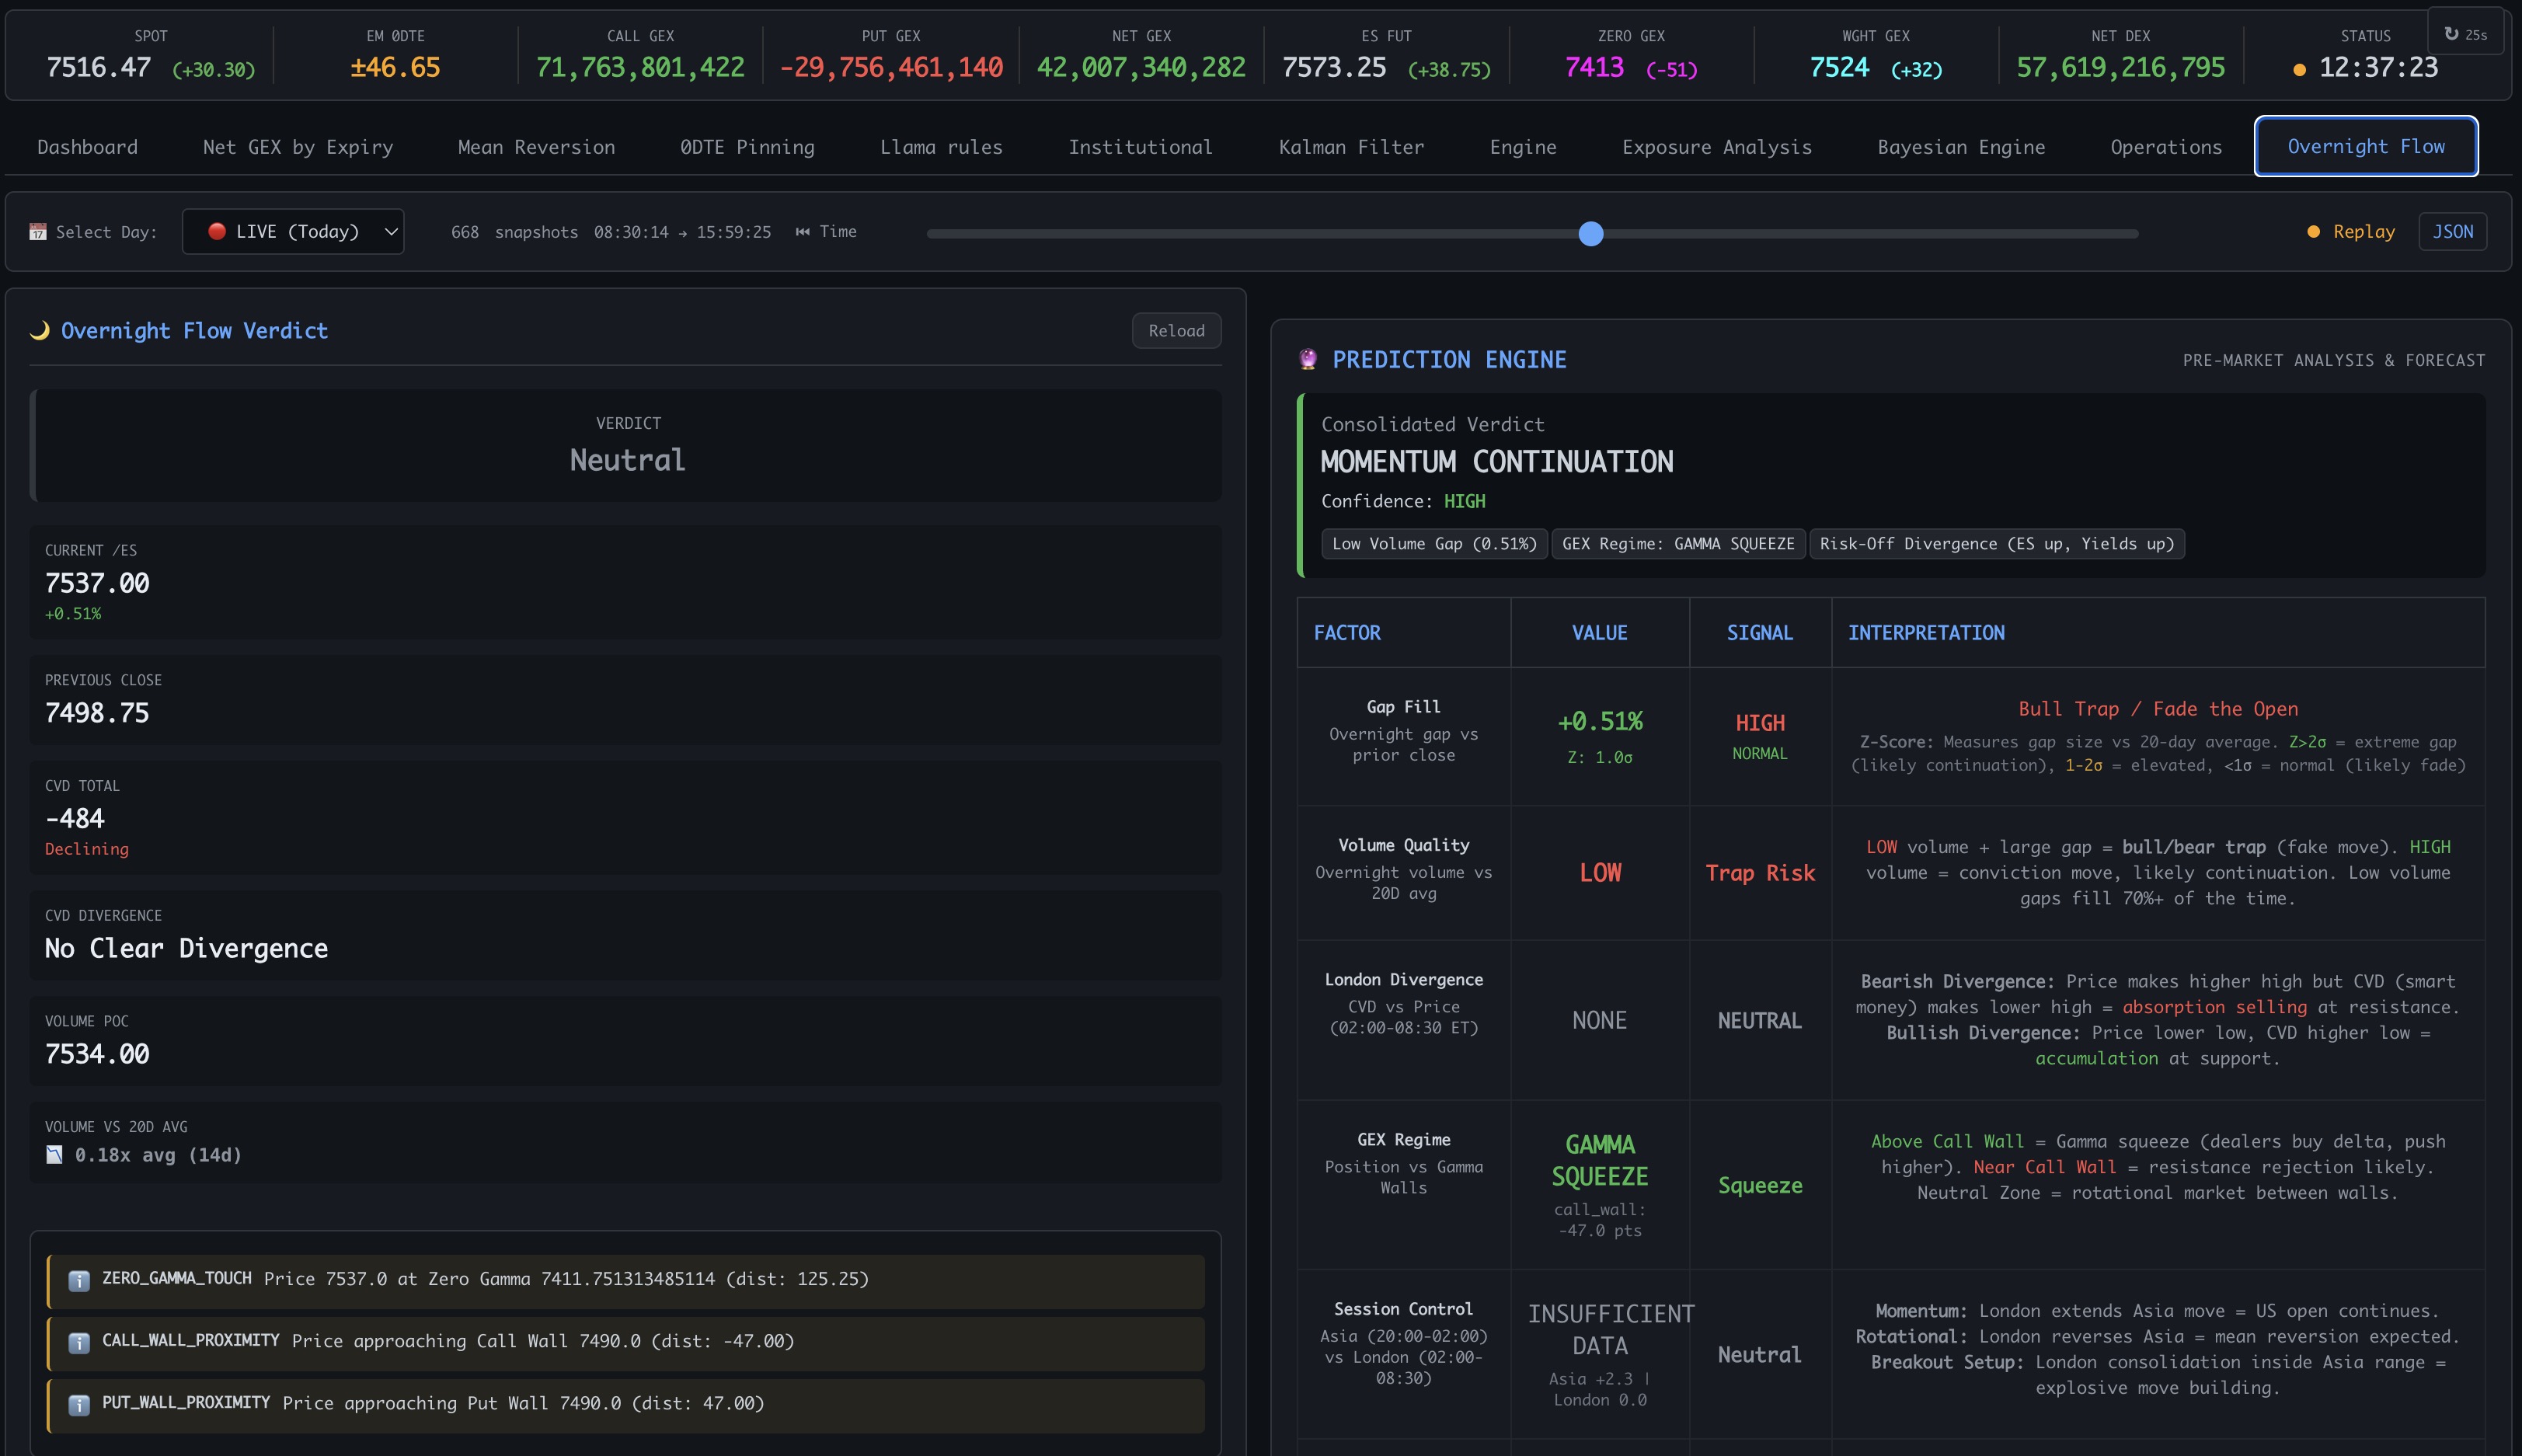Click the NET GEX value 42,007,340,282
Screen dimensions: 2522x1456
[1141, 68]
